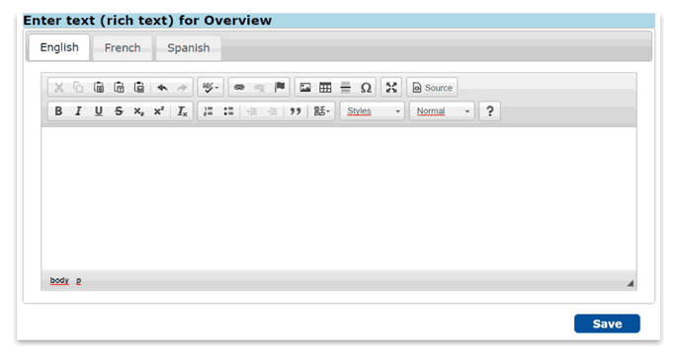Insert a bulleted list
Image resolution: width=680 pixels, height=355 pixels.
point(228,111)
